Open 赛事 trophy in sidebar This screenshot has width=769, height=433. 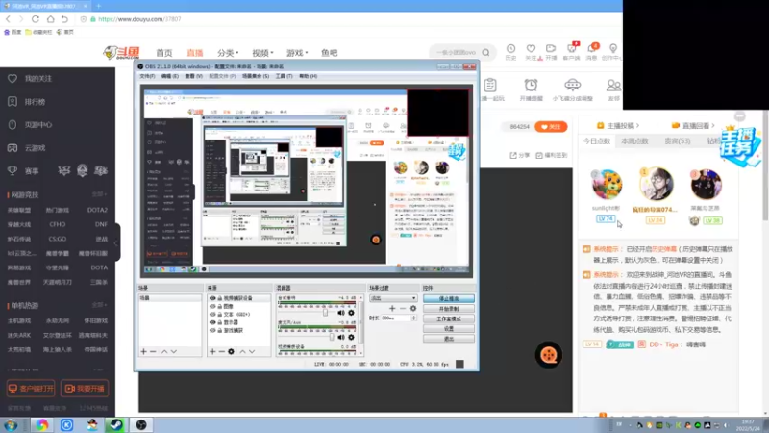pos(12,171)
